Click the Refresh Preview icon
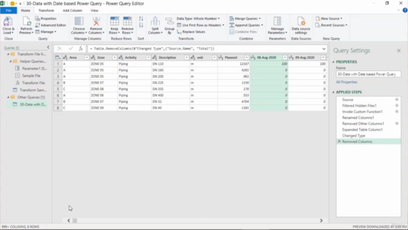Screen dimensions: 408x230 (x=26, y=22)
